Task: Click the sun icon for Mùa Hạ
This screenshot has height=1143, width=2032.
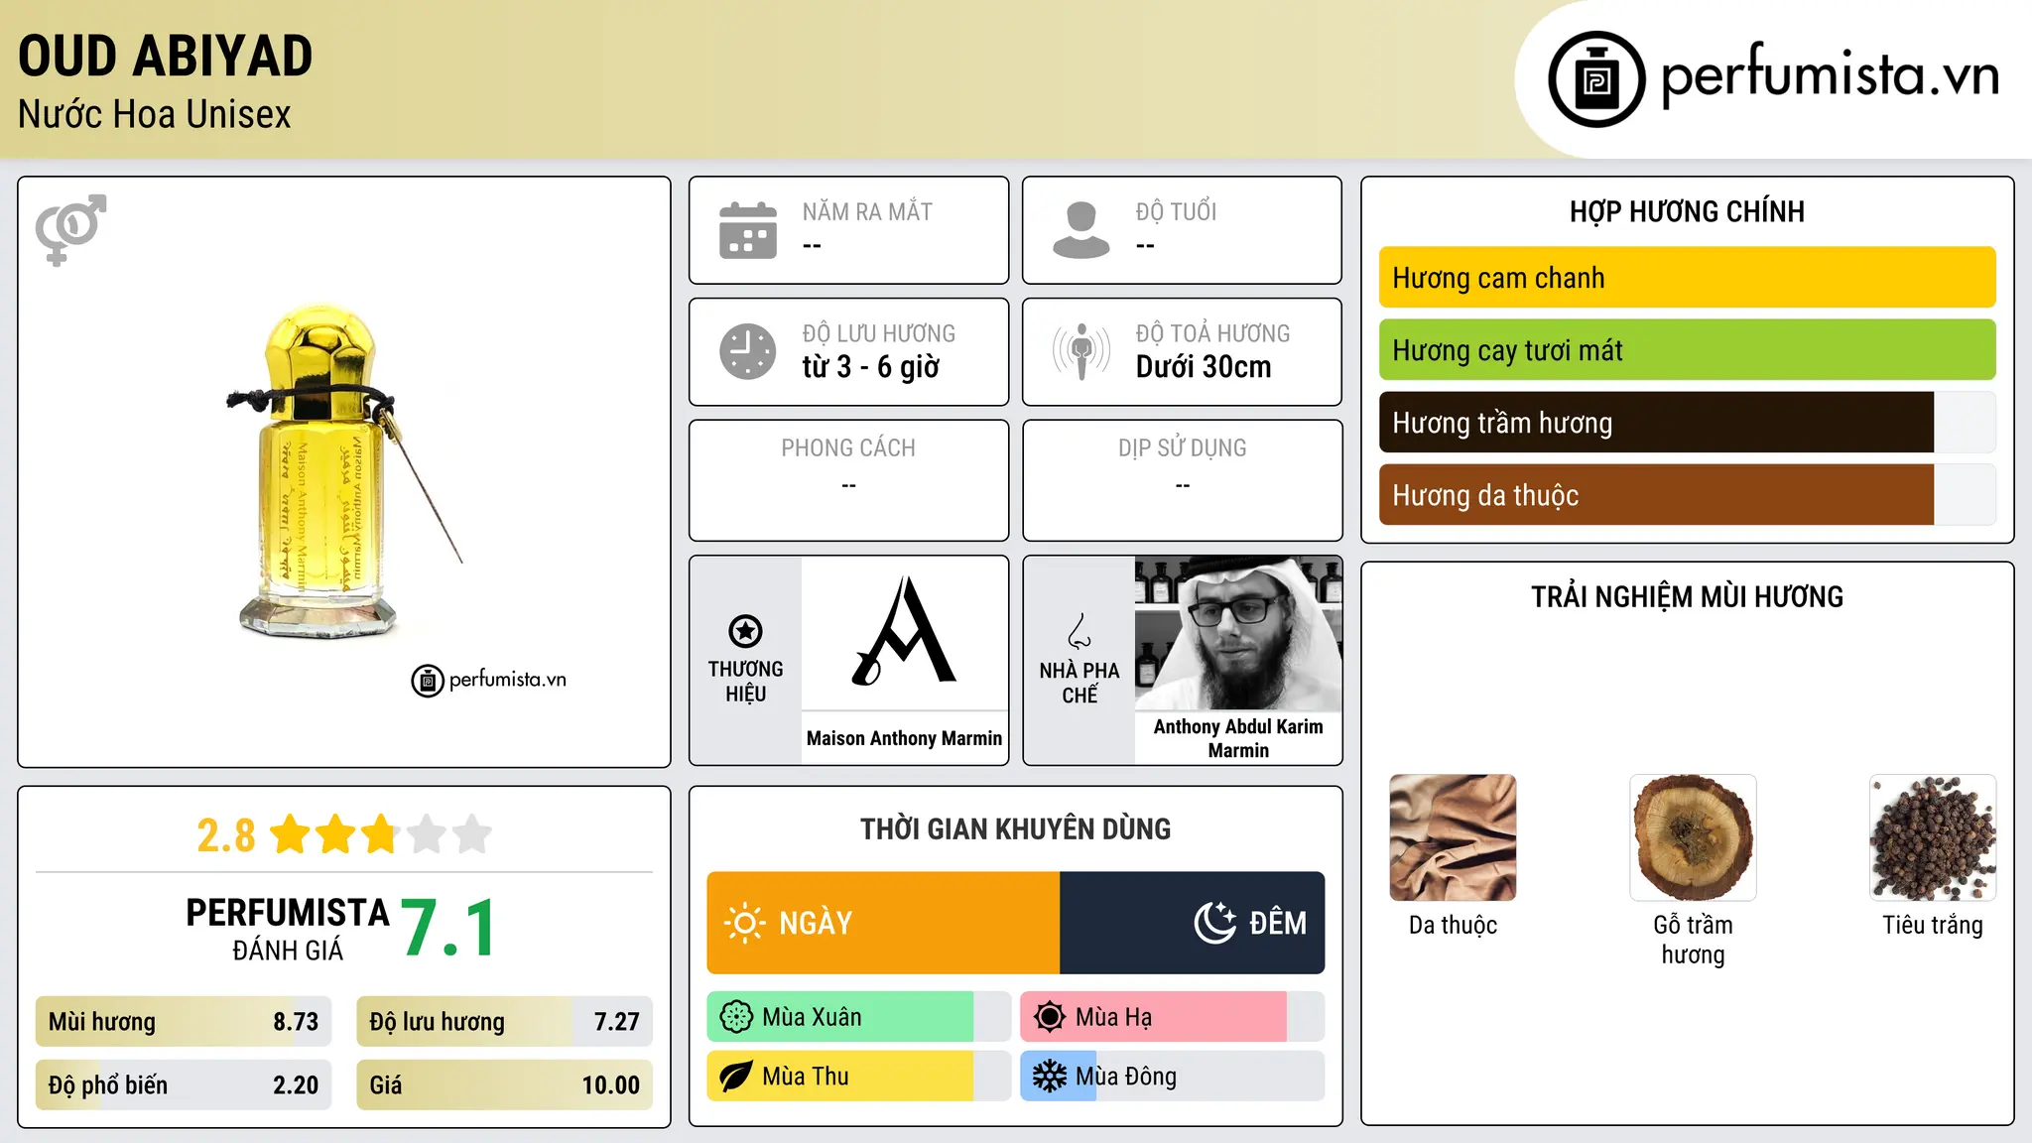Action: tap(1050, 1017)
